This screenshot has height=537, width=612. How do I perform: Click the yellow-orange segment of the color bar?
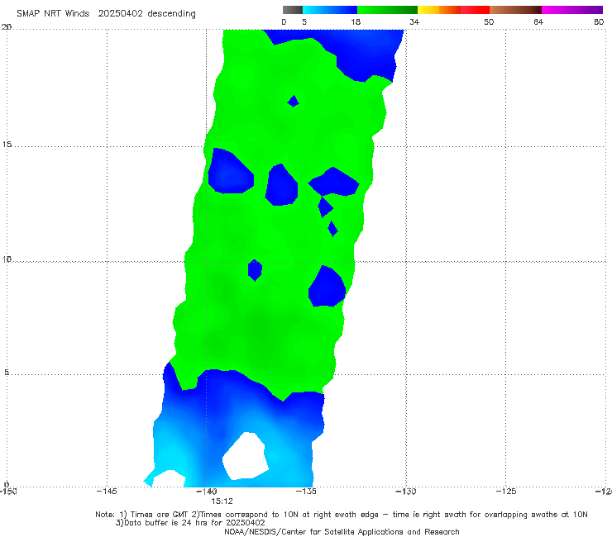(x=439, y=10)
